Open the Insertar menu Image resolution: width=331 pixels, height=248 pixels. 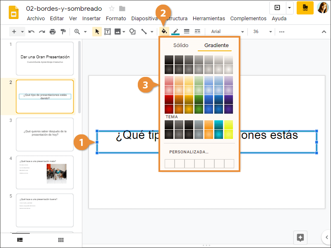point(91,19)
